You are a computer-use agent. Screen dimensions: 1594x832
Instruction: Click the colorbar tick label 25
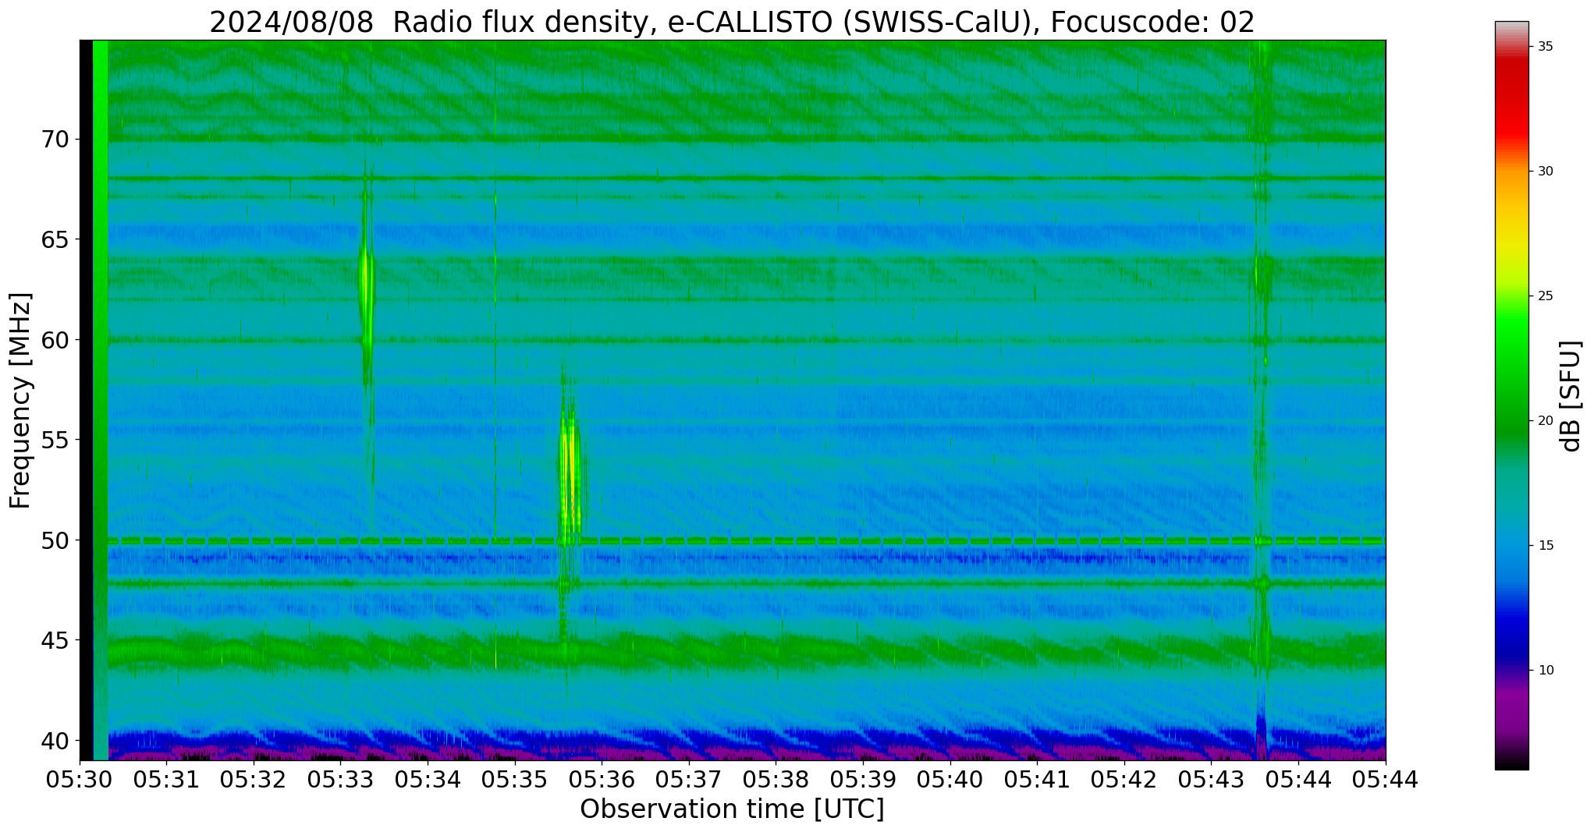(x=1544, y=296)
